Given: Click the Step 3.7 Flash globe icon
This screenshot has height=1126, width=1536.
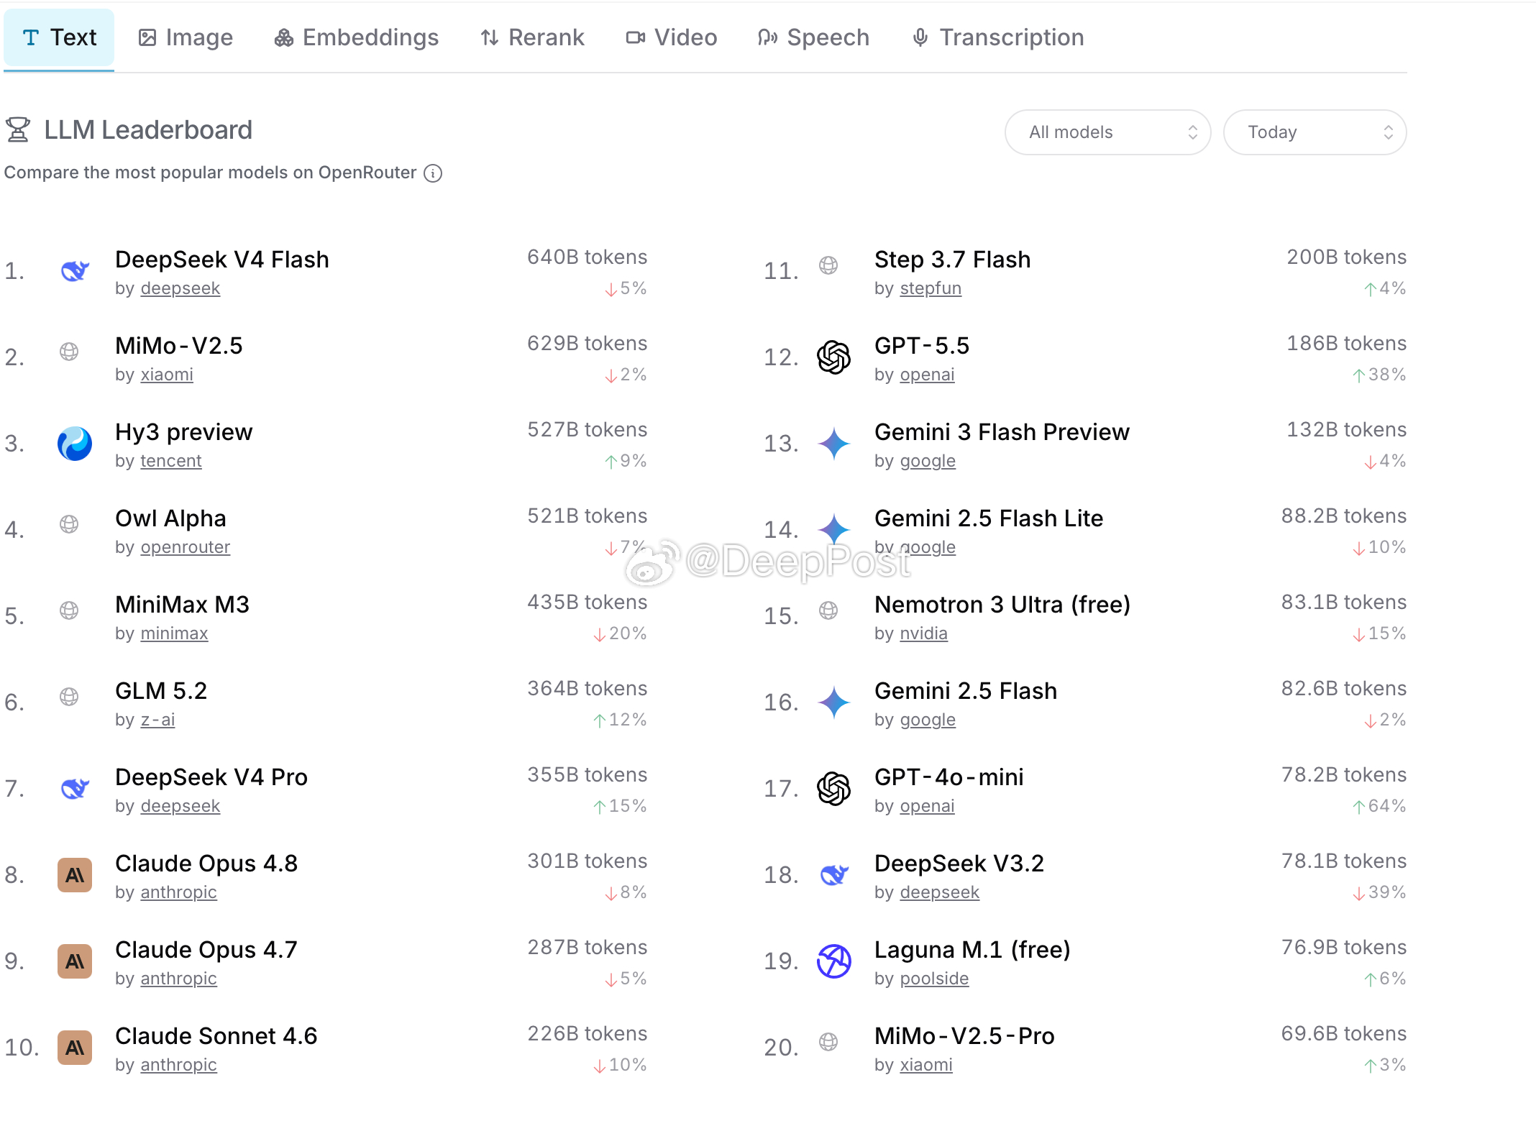Looking at the screenshot, I should click(828, 265).
